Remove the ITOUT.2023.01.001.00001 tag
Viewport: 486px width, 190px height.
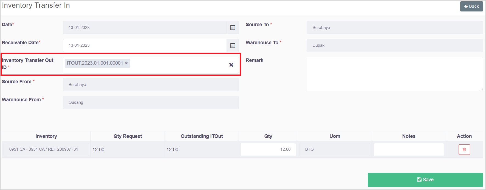126,63
